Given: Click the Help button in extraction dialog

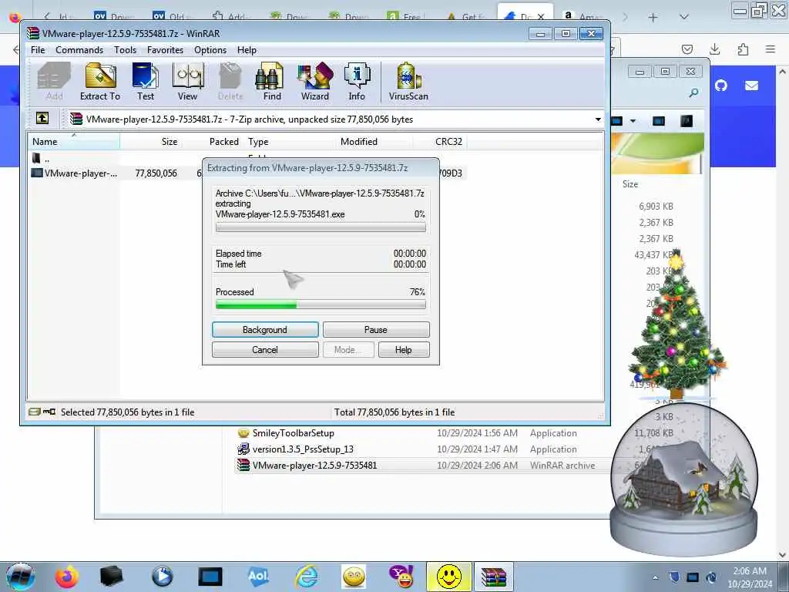Looking at the screenshot, I should (x=404, y=350).
